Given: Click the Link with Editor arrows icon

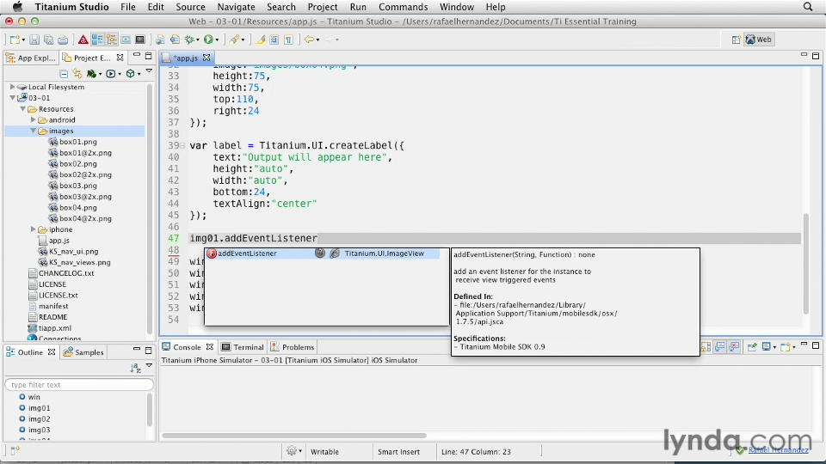Looking at the screenshot, I should 77,74.
